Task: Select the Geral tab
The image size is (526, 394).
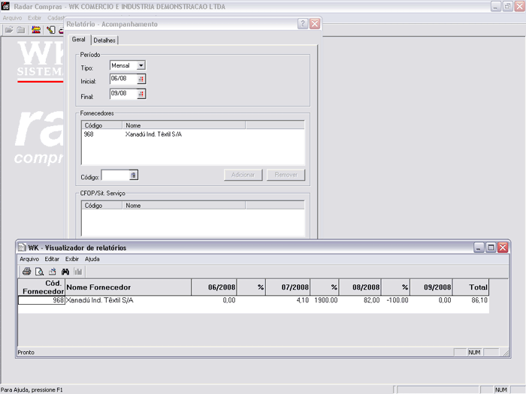Action: coord(79,40)
